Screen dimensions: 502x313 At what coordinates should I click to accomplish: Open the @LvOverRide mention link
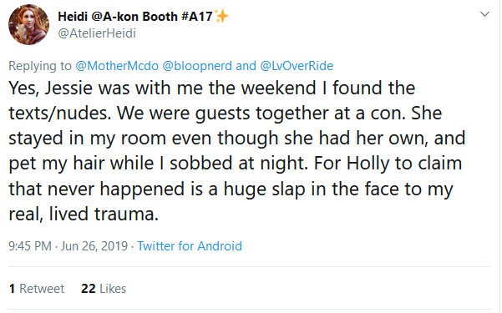point(297,66)
